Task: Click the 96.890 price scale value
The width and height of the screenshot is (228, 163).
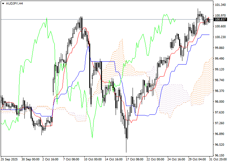Action: (x=220, y=134)
